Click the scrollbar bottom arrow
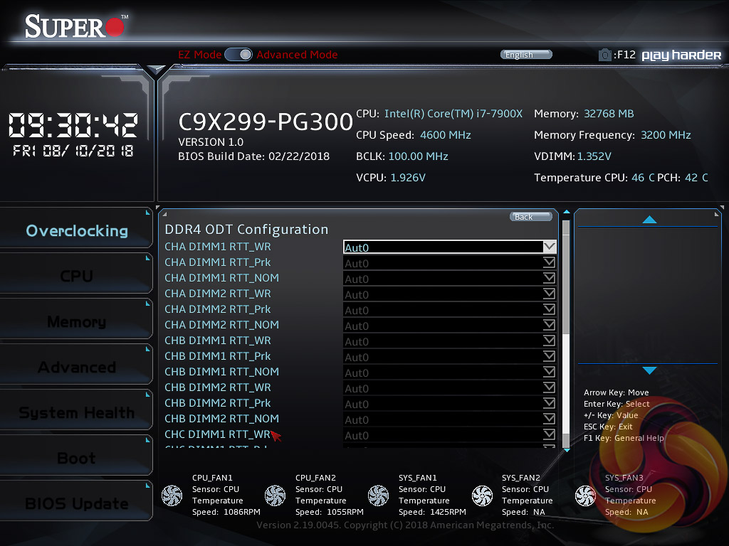 tap(566, 450)
